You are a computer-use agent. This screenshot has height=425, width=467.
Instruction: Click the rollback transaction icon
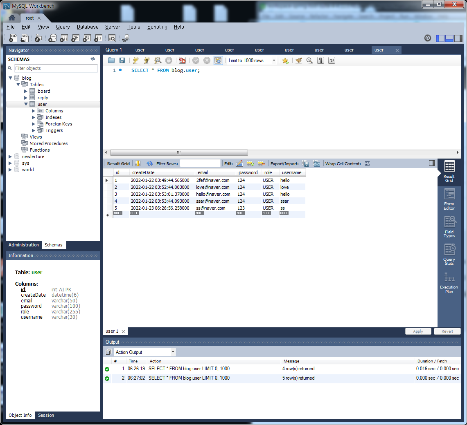207,60
